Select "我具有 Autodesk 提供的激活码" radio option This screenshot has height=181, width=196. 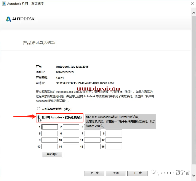38,117
